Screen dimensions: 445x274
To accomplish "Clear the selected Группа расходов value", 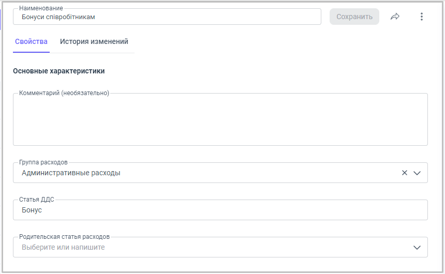I will [x=405, y=173].
